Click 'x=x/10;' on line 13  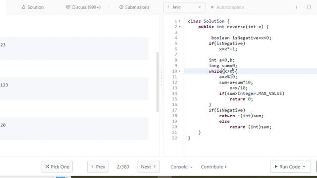pyautogui.click(x=238, y=88)
